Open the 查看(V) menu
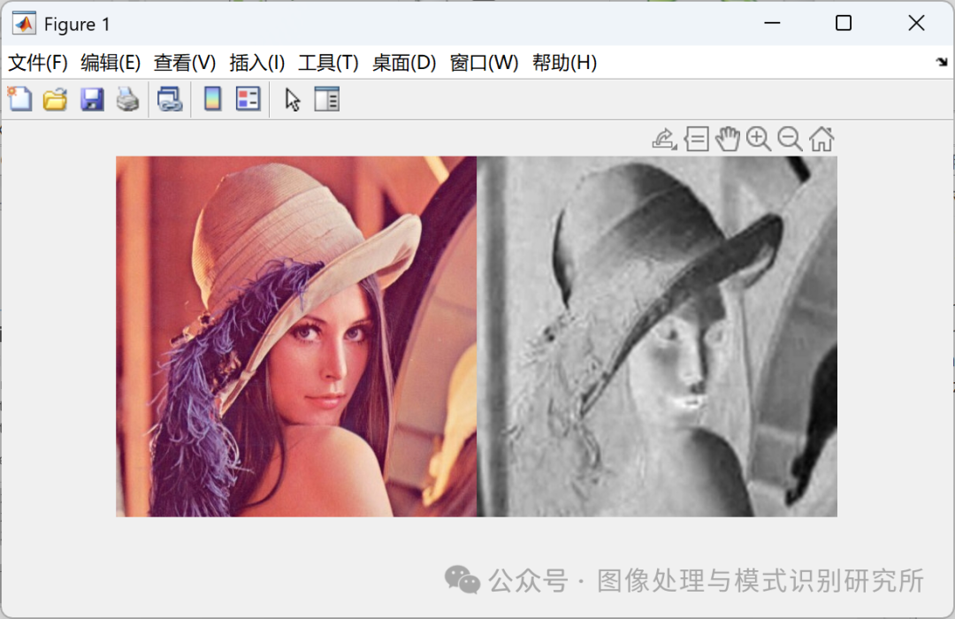The width and height of the screenshot is (955, 619). tap(185, 62)
